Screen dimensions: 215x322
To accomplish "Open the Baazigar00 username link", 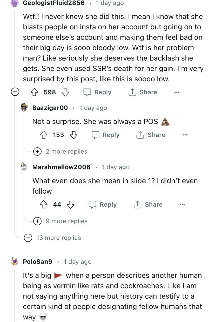I will [50, 108].
